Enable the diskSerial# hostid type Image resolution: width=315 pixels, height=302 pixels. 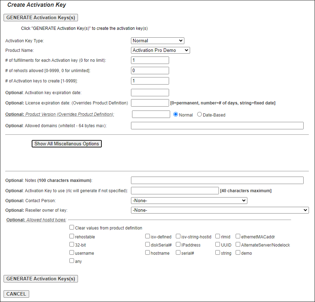pyautogui.click(x=147, y=244)
